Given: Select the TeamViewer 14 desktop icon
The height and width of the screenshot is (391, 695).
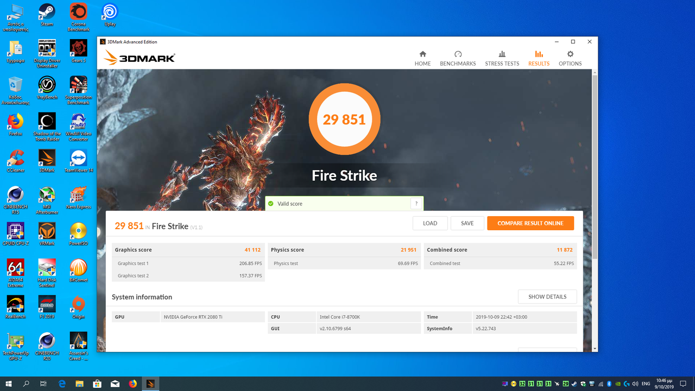Looking at the screenshot, I should tap(78, 160).
